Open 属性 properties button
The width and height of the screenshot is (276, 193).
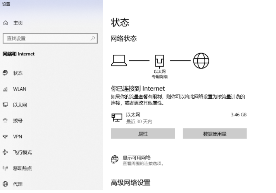tap(143, 134)
